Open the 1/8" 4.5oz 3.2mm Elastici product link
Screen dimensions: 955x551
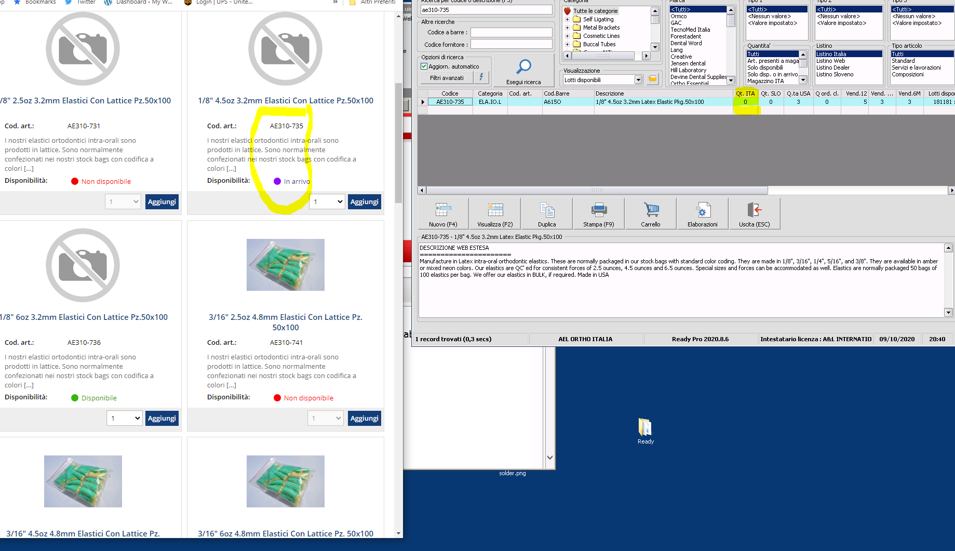[285, 101]
